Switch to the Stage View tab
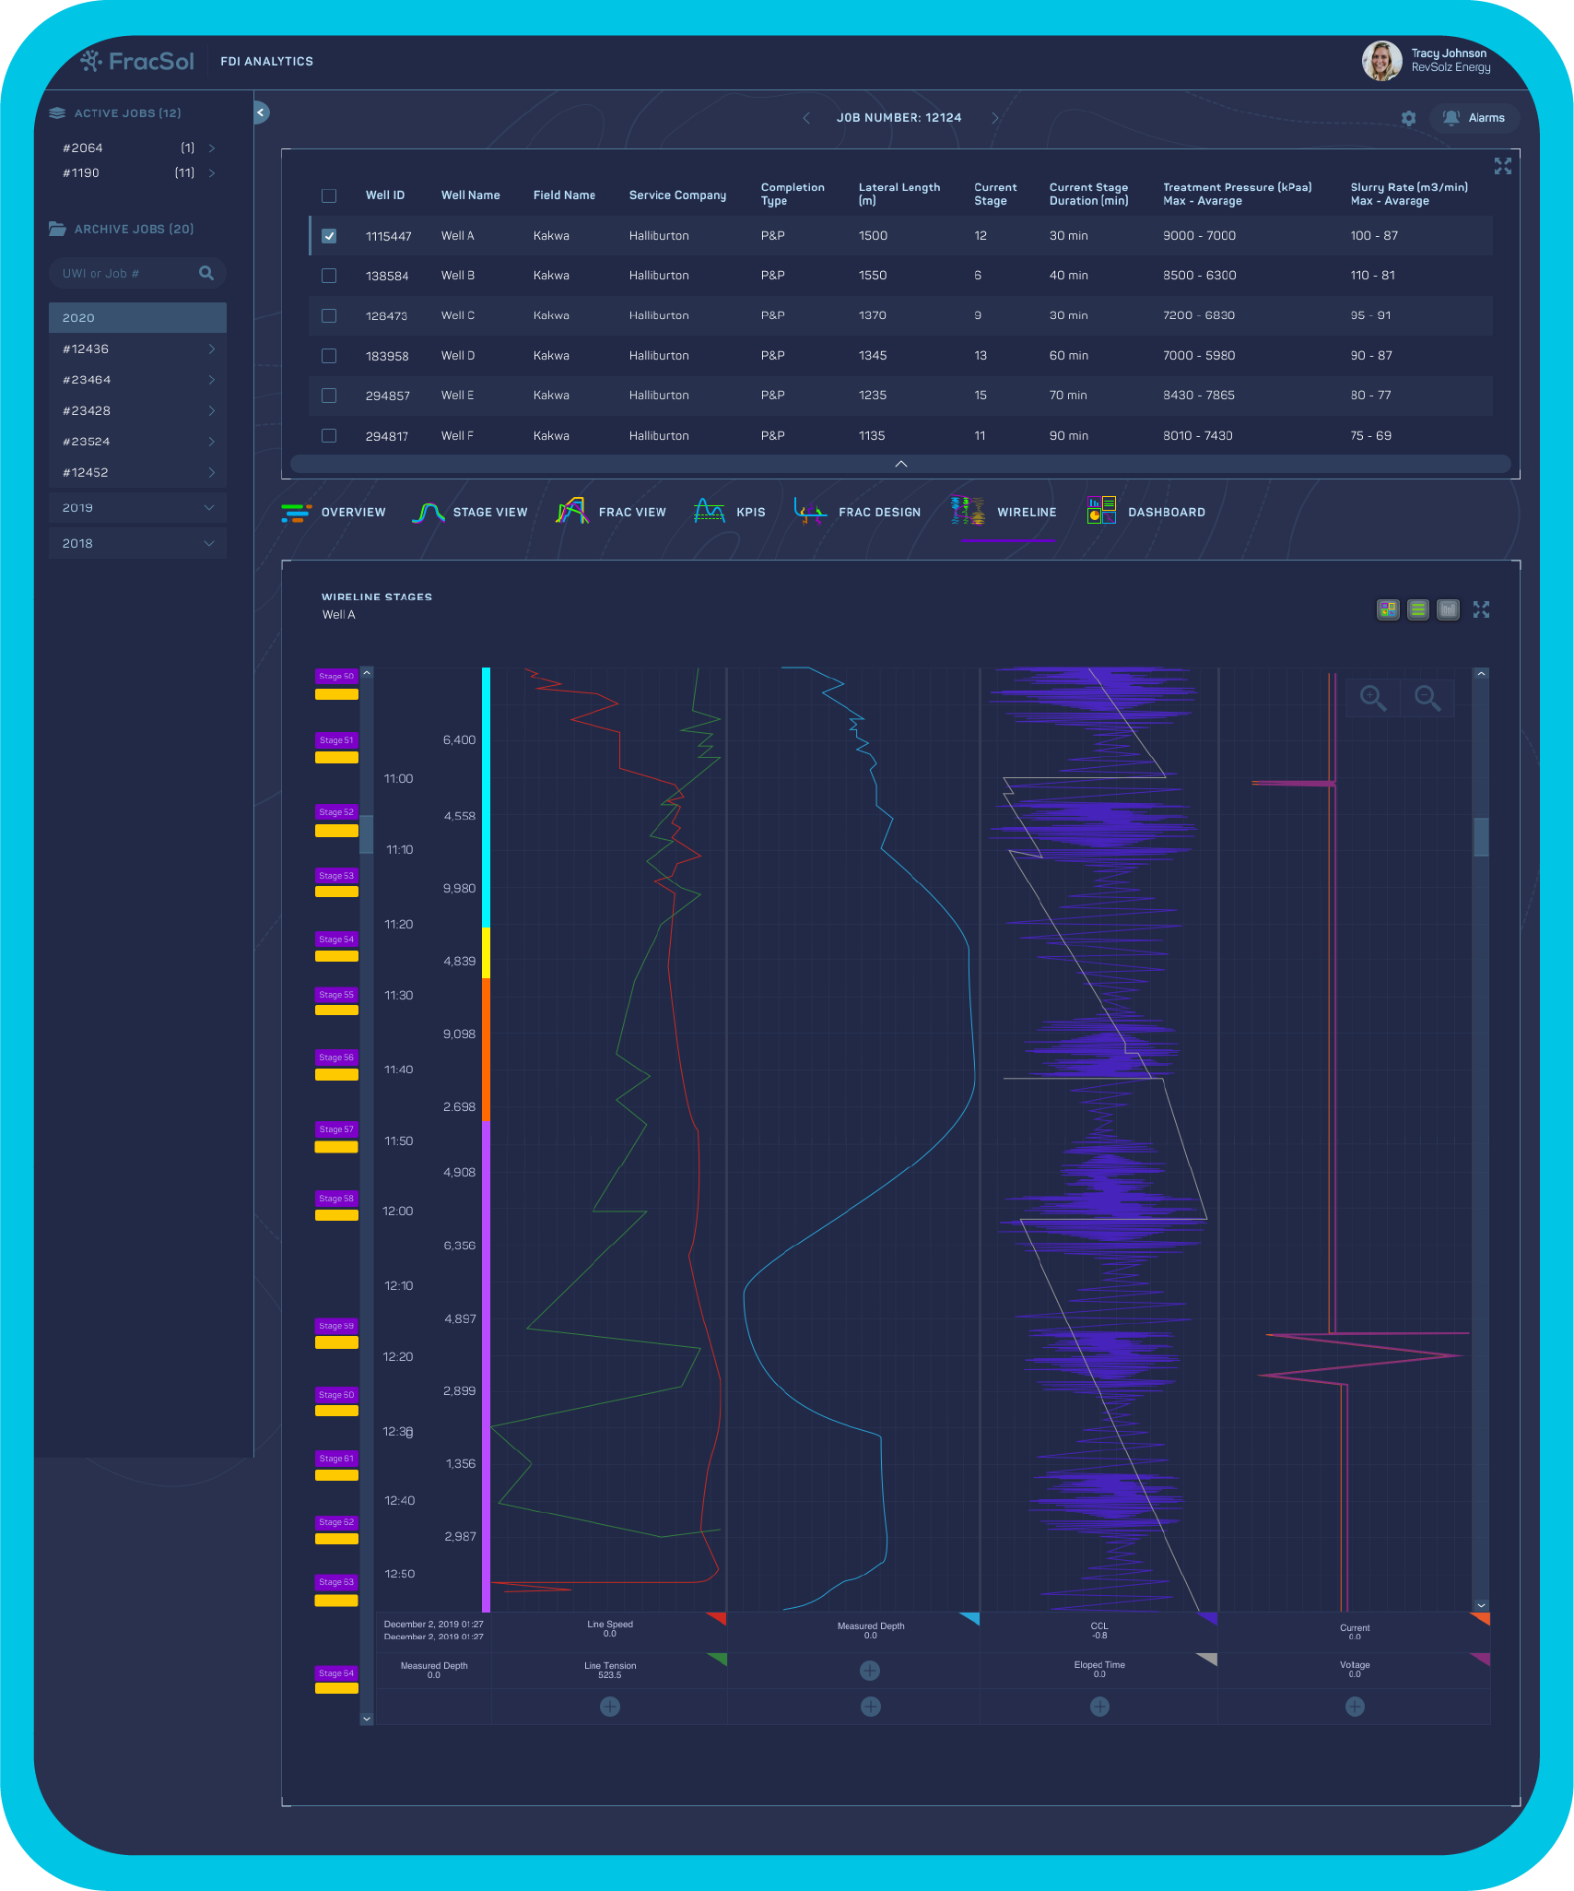The width and height of the screenshot is (1574, 1891). click(x=470, y=512)
